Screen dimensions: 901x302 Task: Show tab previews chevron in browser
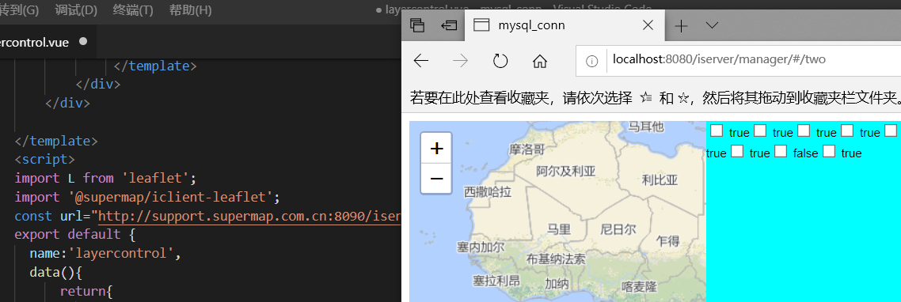[712, 25]
